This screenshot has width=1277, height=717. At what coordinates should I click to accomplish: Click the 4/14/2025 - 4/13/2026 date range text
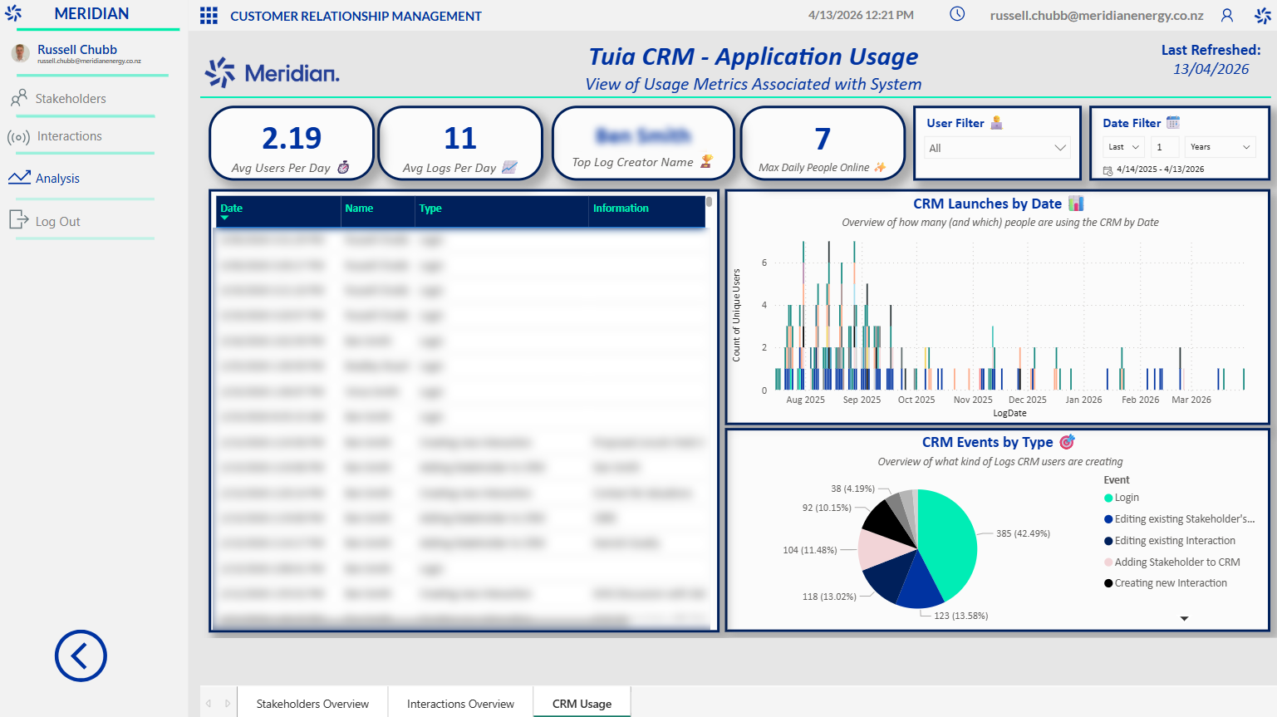pos(1161,169)
